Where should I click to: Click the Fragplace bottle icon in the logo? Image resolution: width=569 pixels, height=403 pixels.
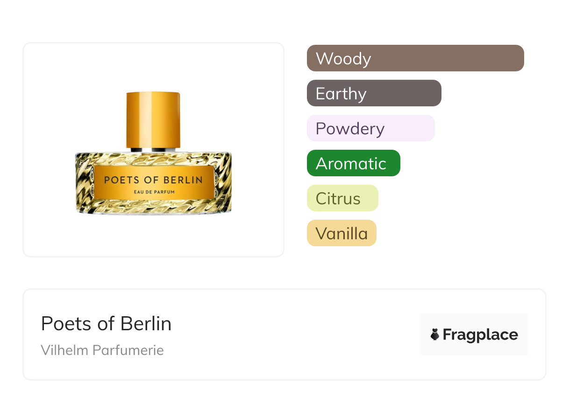tap(435, 334)
